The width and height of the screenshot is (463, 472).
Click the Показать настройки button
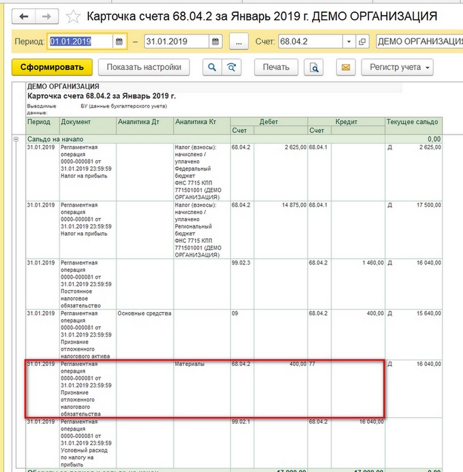tap(144, 67)
